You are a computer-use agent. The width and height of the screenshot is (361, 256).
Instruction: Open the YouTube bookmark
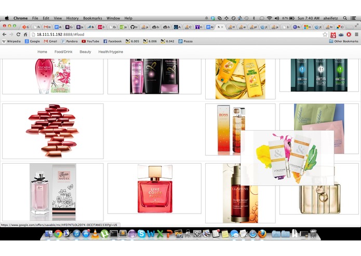[90, 41]
